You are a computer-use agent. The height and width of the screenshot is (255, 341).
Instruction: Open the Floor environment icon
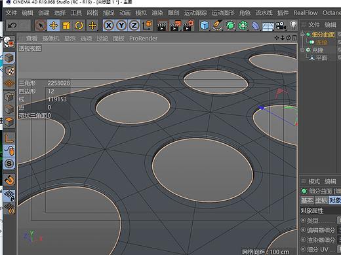tap(268, 26)
